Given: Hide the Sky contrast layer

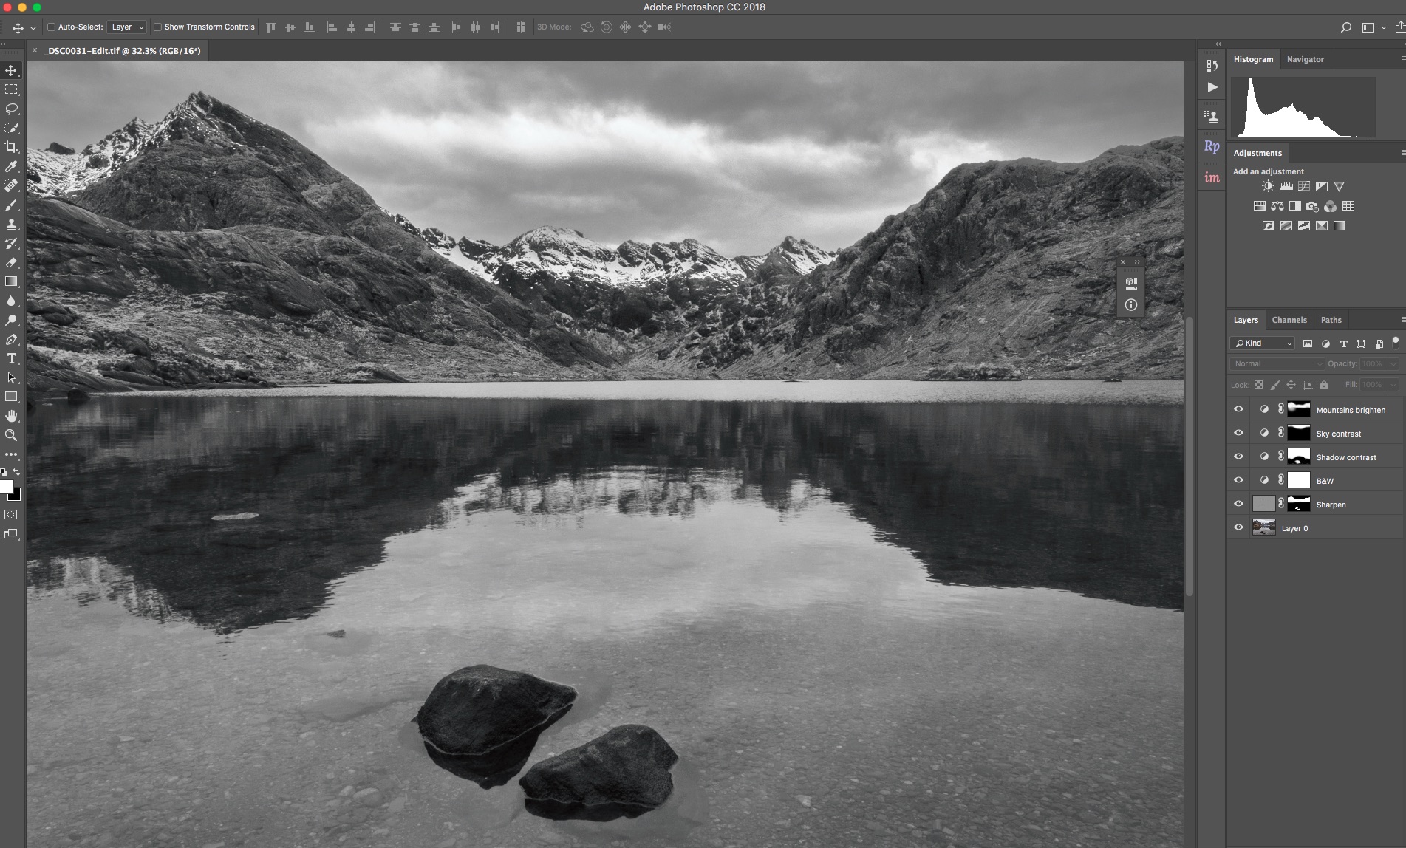Looking at the screenshot, I should pos(1238,434).
